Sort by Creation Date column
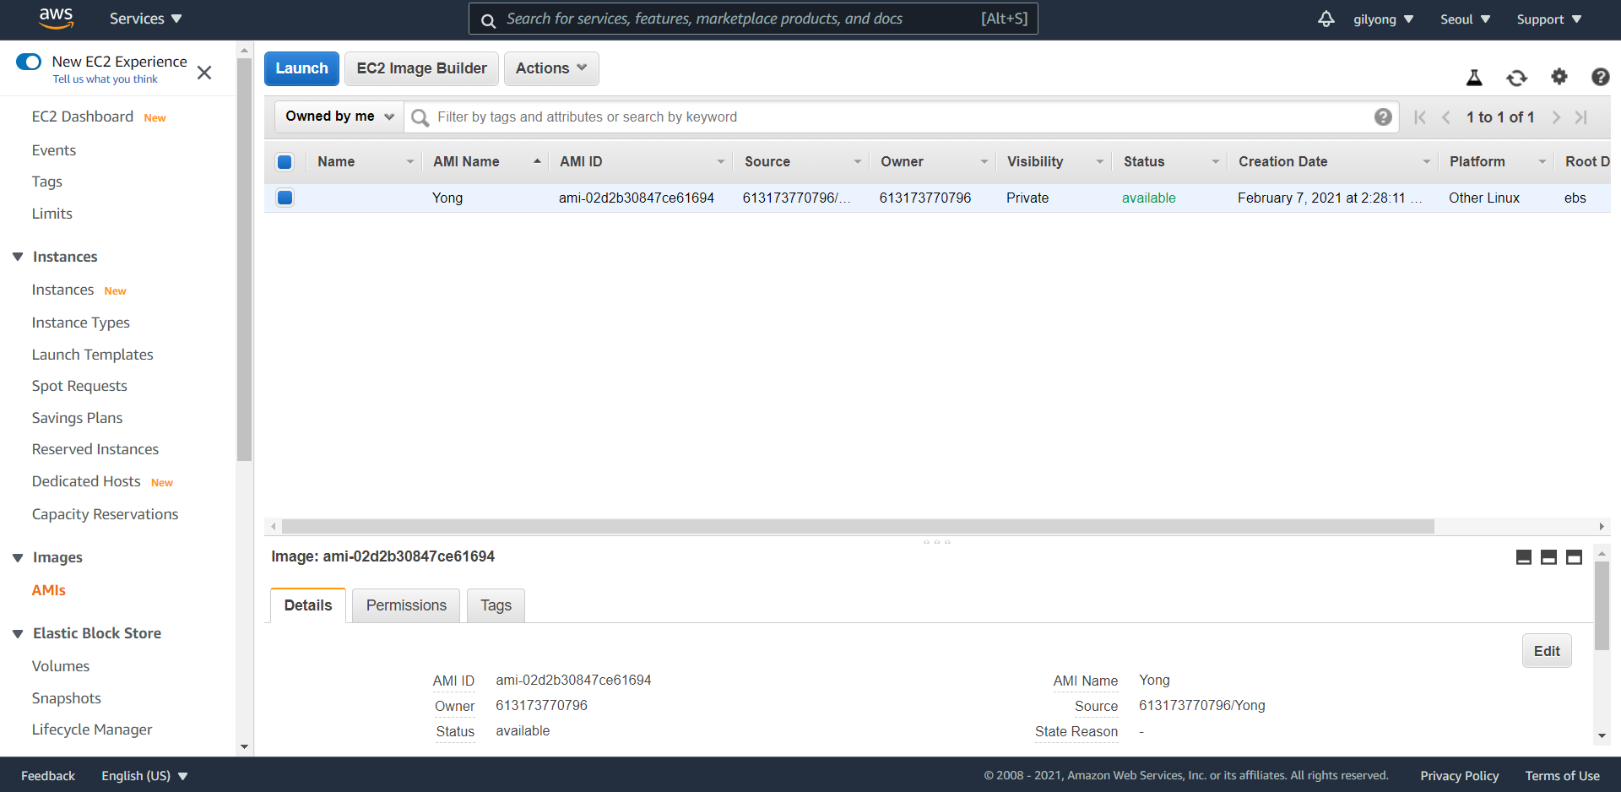1621x792 pixels. [x=1282, y=162]
